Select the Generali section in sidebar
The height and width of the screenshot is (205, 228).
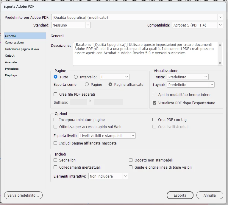pos(25,36)
